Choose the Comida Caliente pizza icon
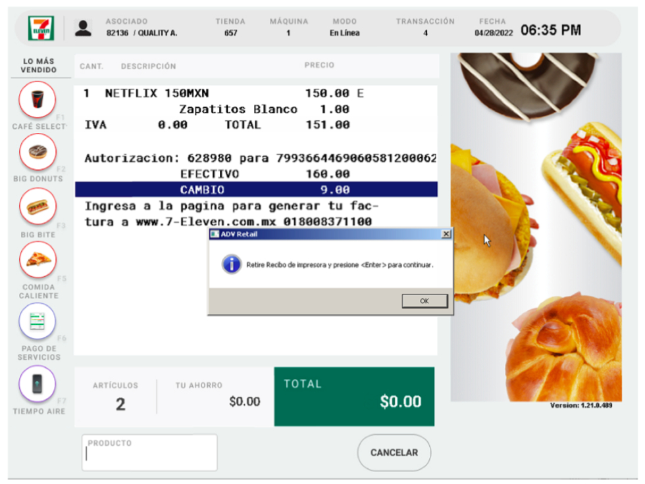Viewport: 645px width, 484px height. pyautogui.click(x=38, y=260)
